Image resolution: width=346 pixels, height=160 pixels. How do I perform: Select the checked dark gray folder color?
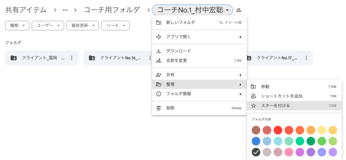[x=256, y=152]
